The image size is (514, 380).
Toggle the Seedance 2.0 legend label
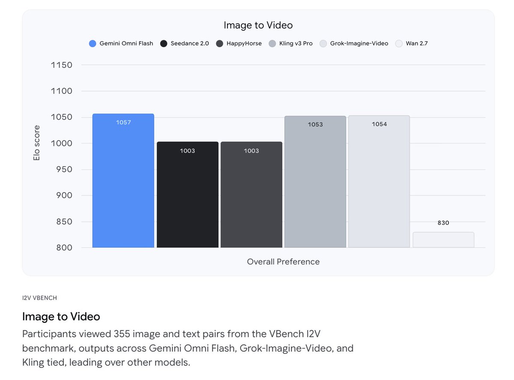coord(190,43)
